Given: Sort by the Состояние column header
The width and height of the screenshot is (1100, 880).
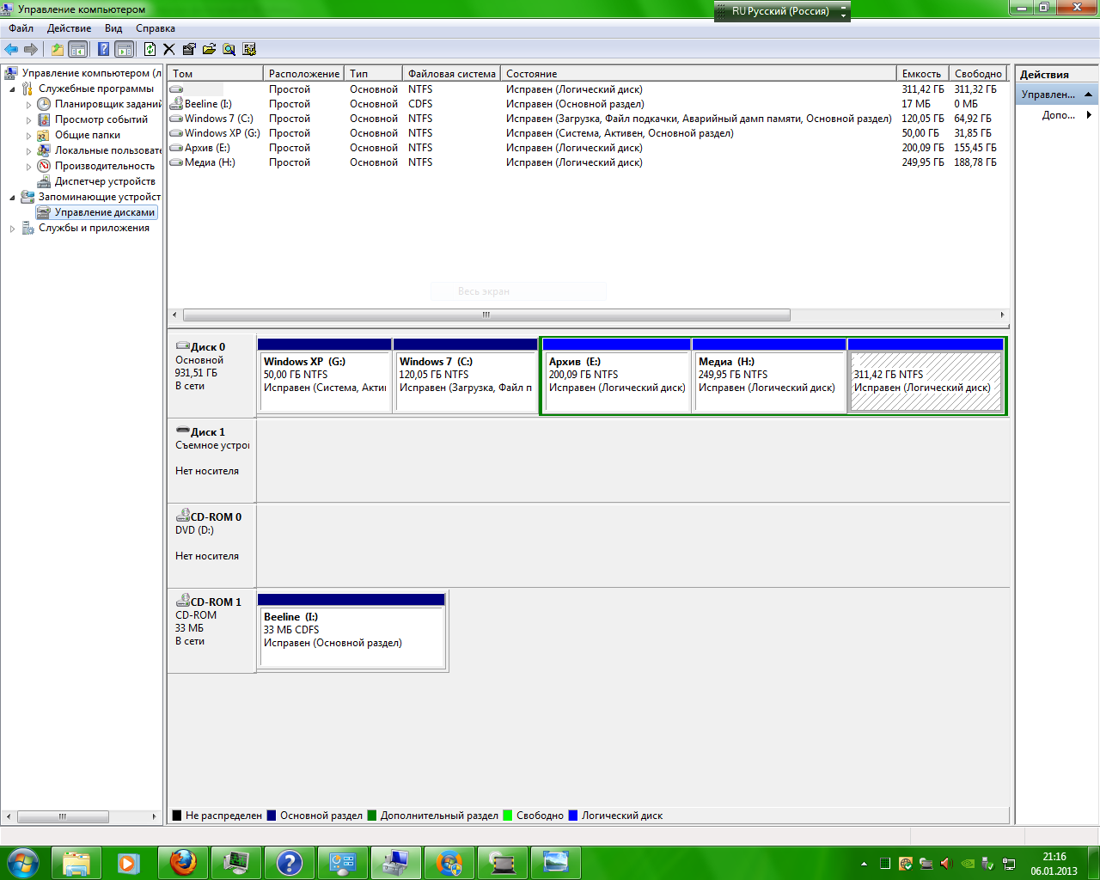Looking at the screenshot, I should pyautogui.click(x=698, y=74).
